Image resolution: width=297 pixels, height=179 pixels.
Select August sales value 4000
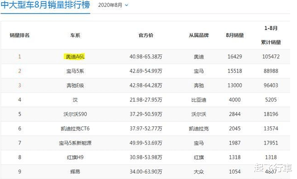(234, 99)
